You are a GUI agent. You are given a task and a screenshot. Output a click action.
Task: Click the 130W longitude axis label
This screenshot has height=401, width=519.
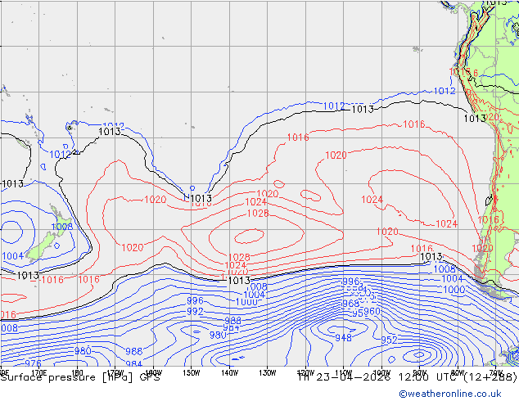(268, 373)
